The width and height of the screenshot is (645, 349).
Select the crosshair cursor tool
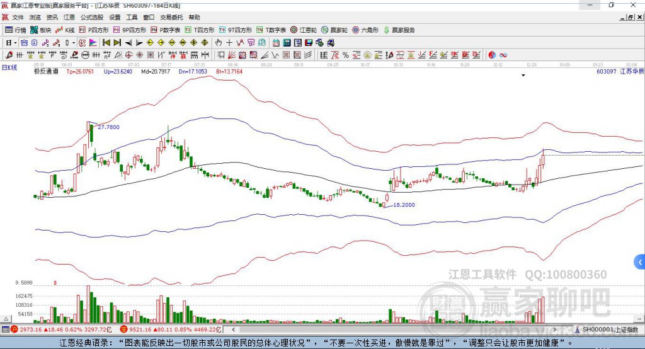coord(229,43)
